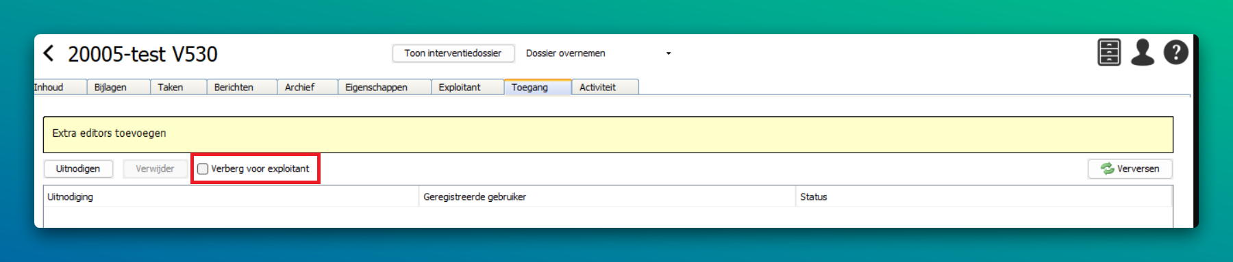Viewport: 1233px width, 262px height.
Task: Click the Verversen button
Action: (1130, 169)
